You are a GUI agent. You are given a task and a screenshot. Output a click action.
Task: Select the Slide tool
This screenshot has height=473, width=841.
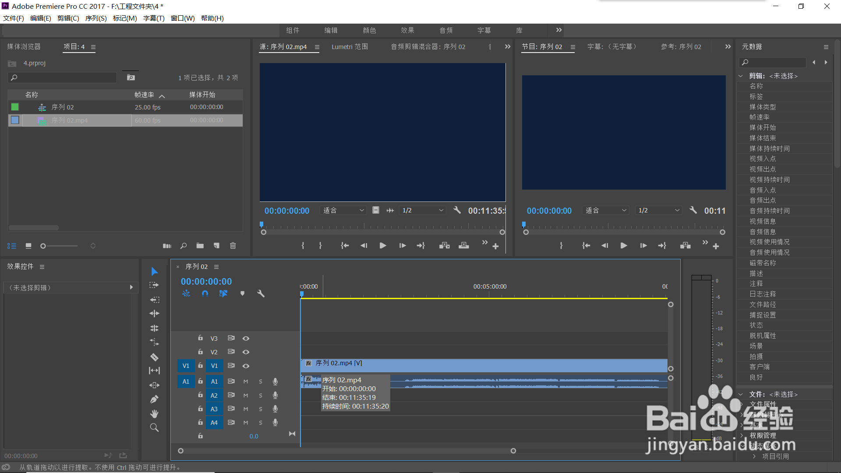tap(154, 385)
